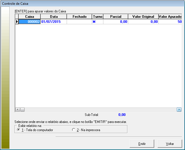Click the Fechado column header
185x150 pixels.
point(79,17)
